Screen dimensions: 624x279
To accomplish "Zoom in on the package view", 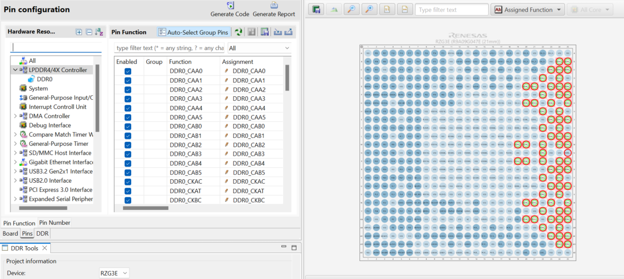I will (x=370, y=10).
